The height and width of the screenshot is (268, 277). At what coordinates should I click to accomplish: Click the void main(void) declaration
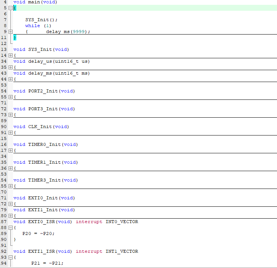coord(35,2)
